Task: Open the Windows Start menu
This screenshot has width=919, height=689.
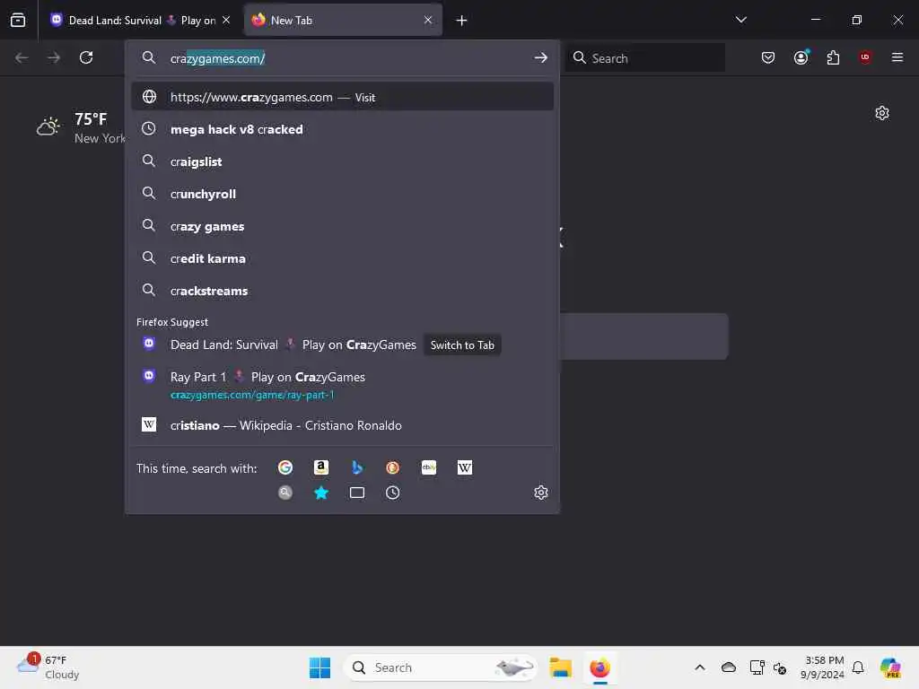Action: click(319, 667)
